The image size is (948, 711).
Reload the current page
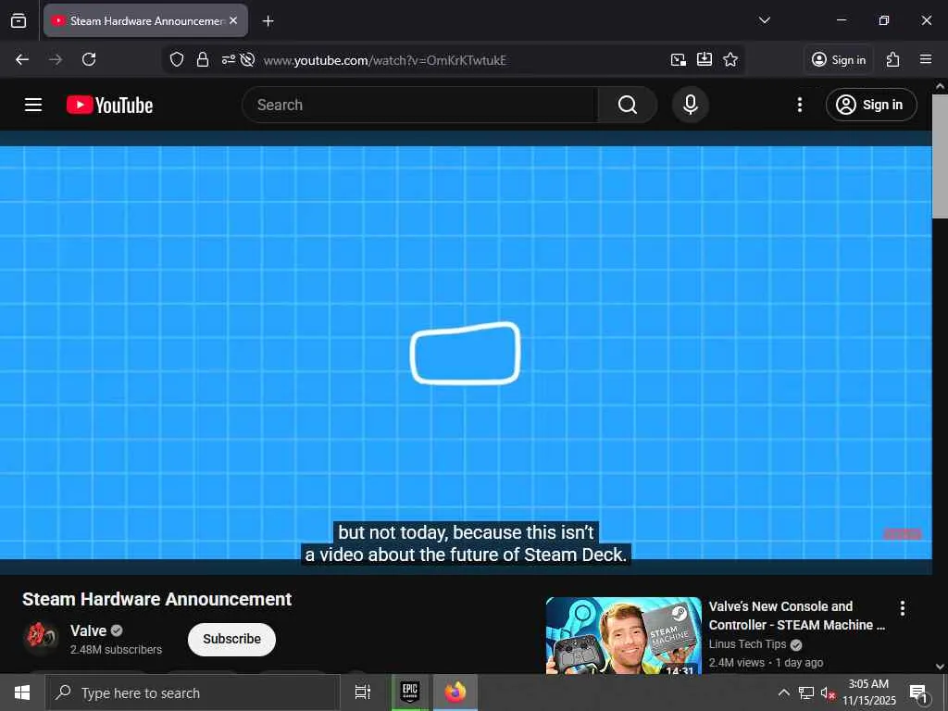coord(89,59)
